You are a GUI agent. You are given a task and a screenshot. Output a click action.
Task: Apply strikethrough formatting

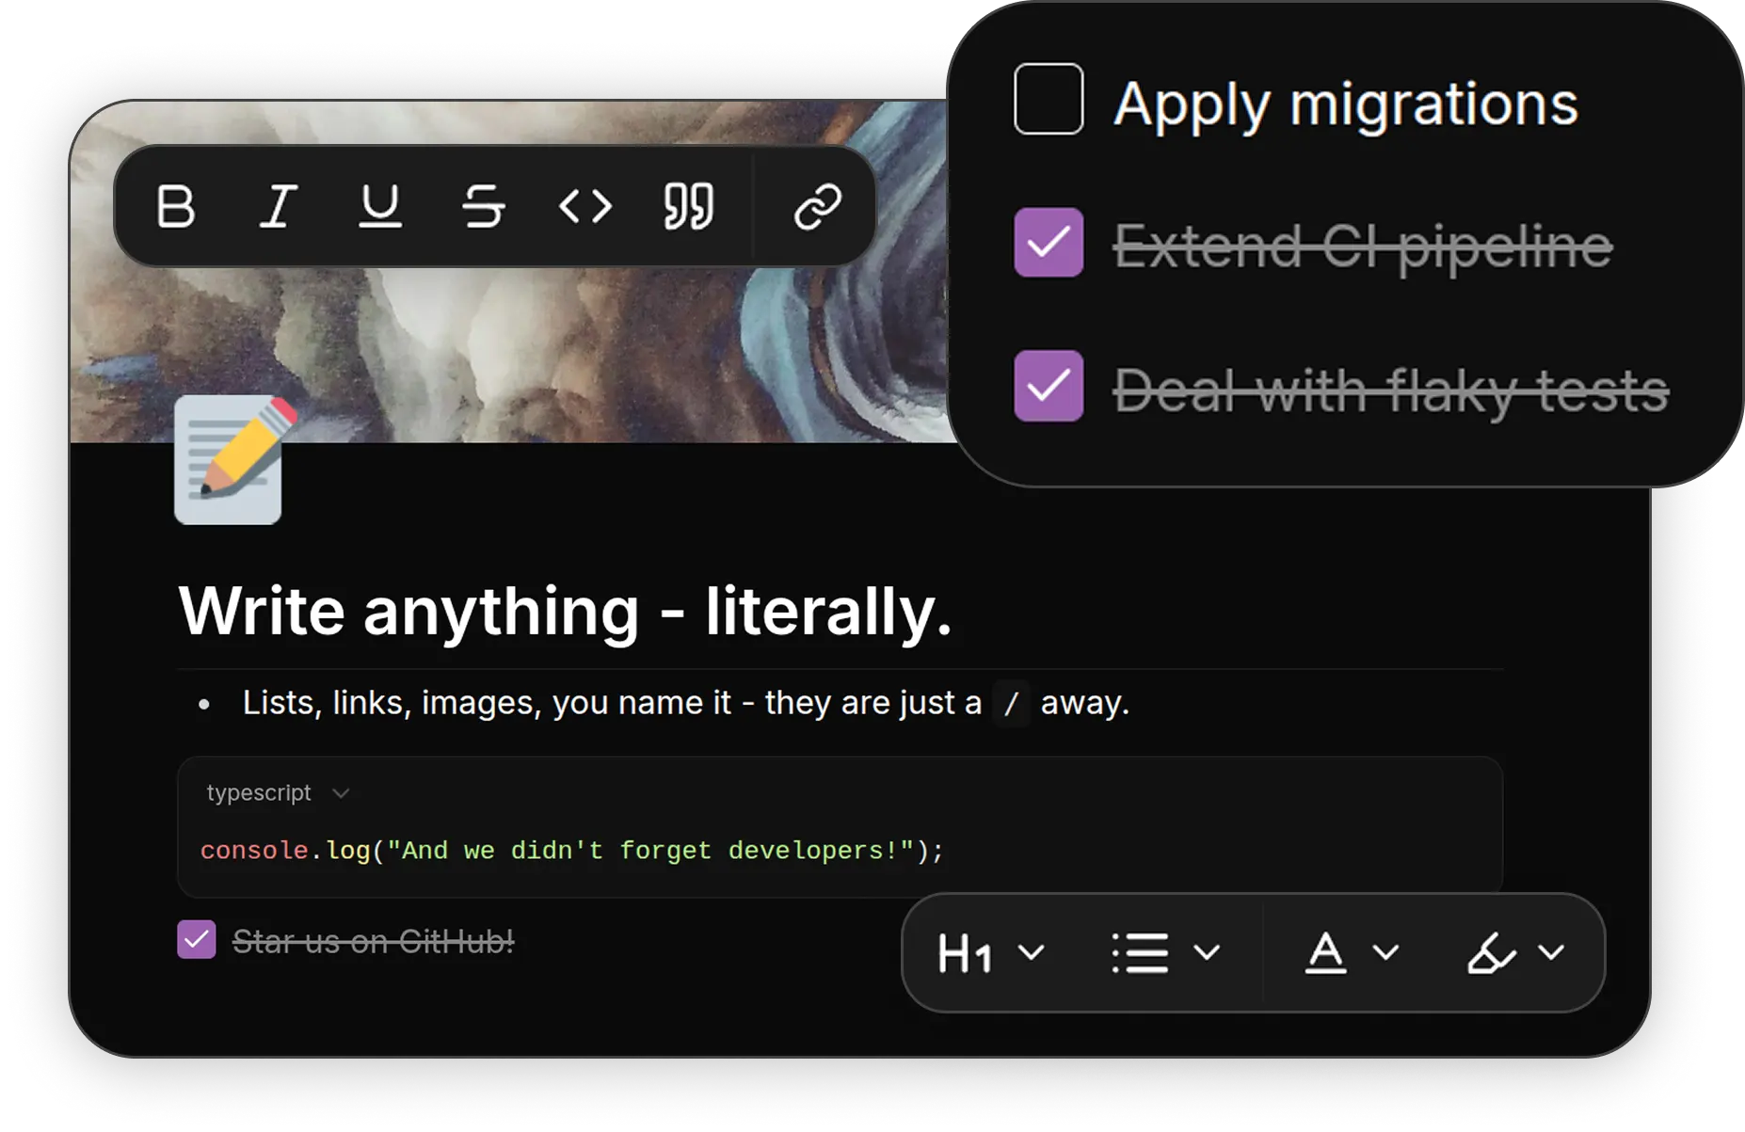(484, 206)
